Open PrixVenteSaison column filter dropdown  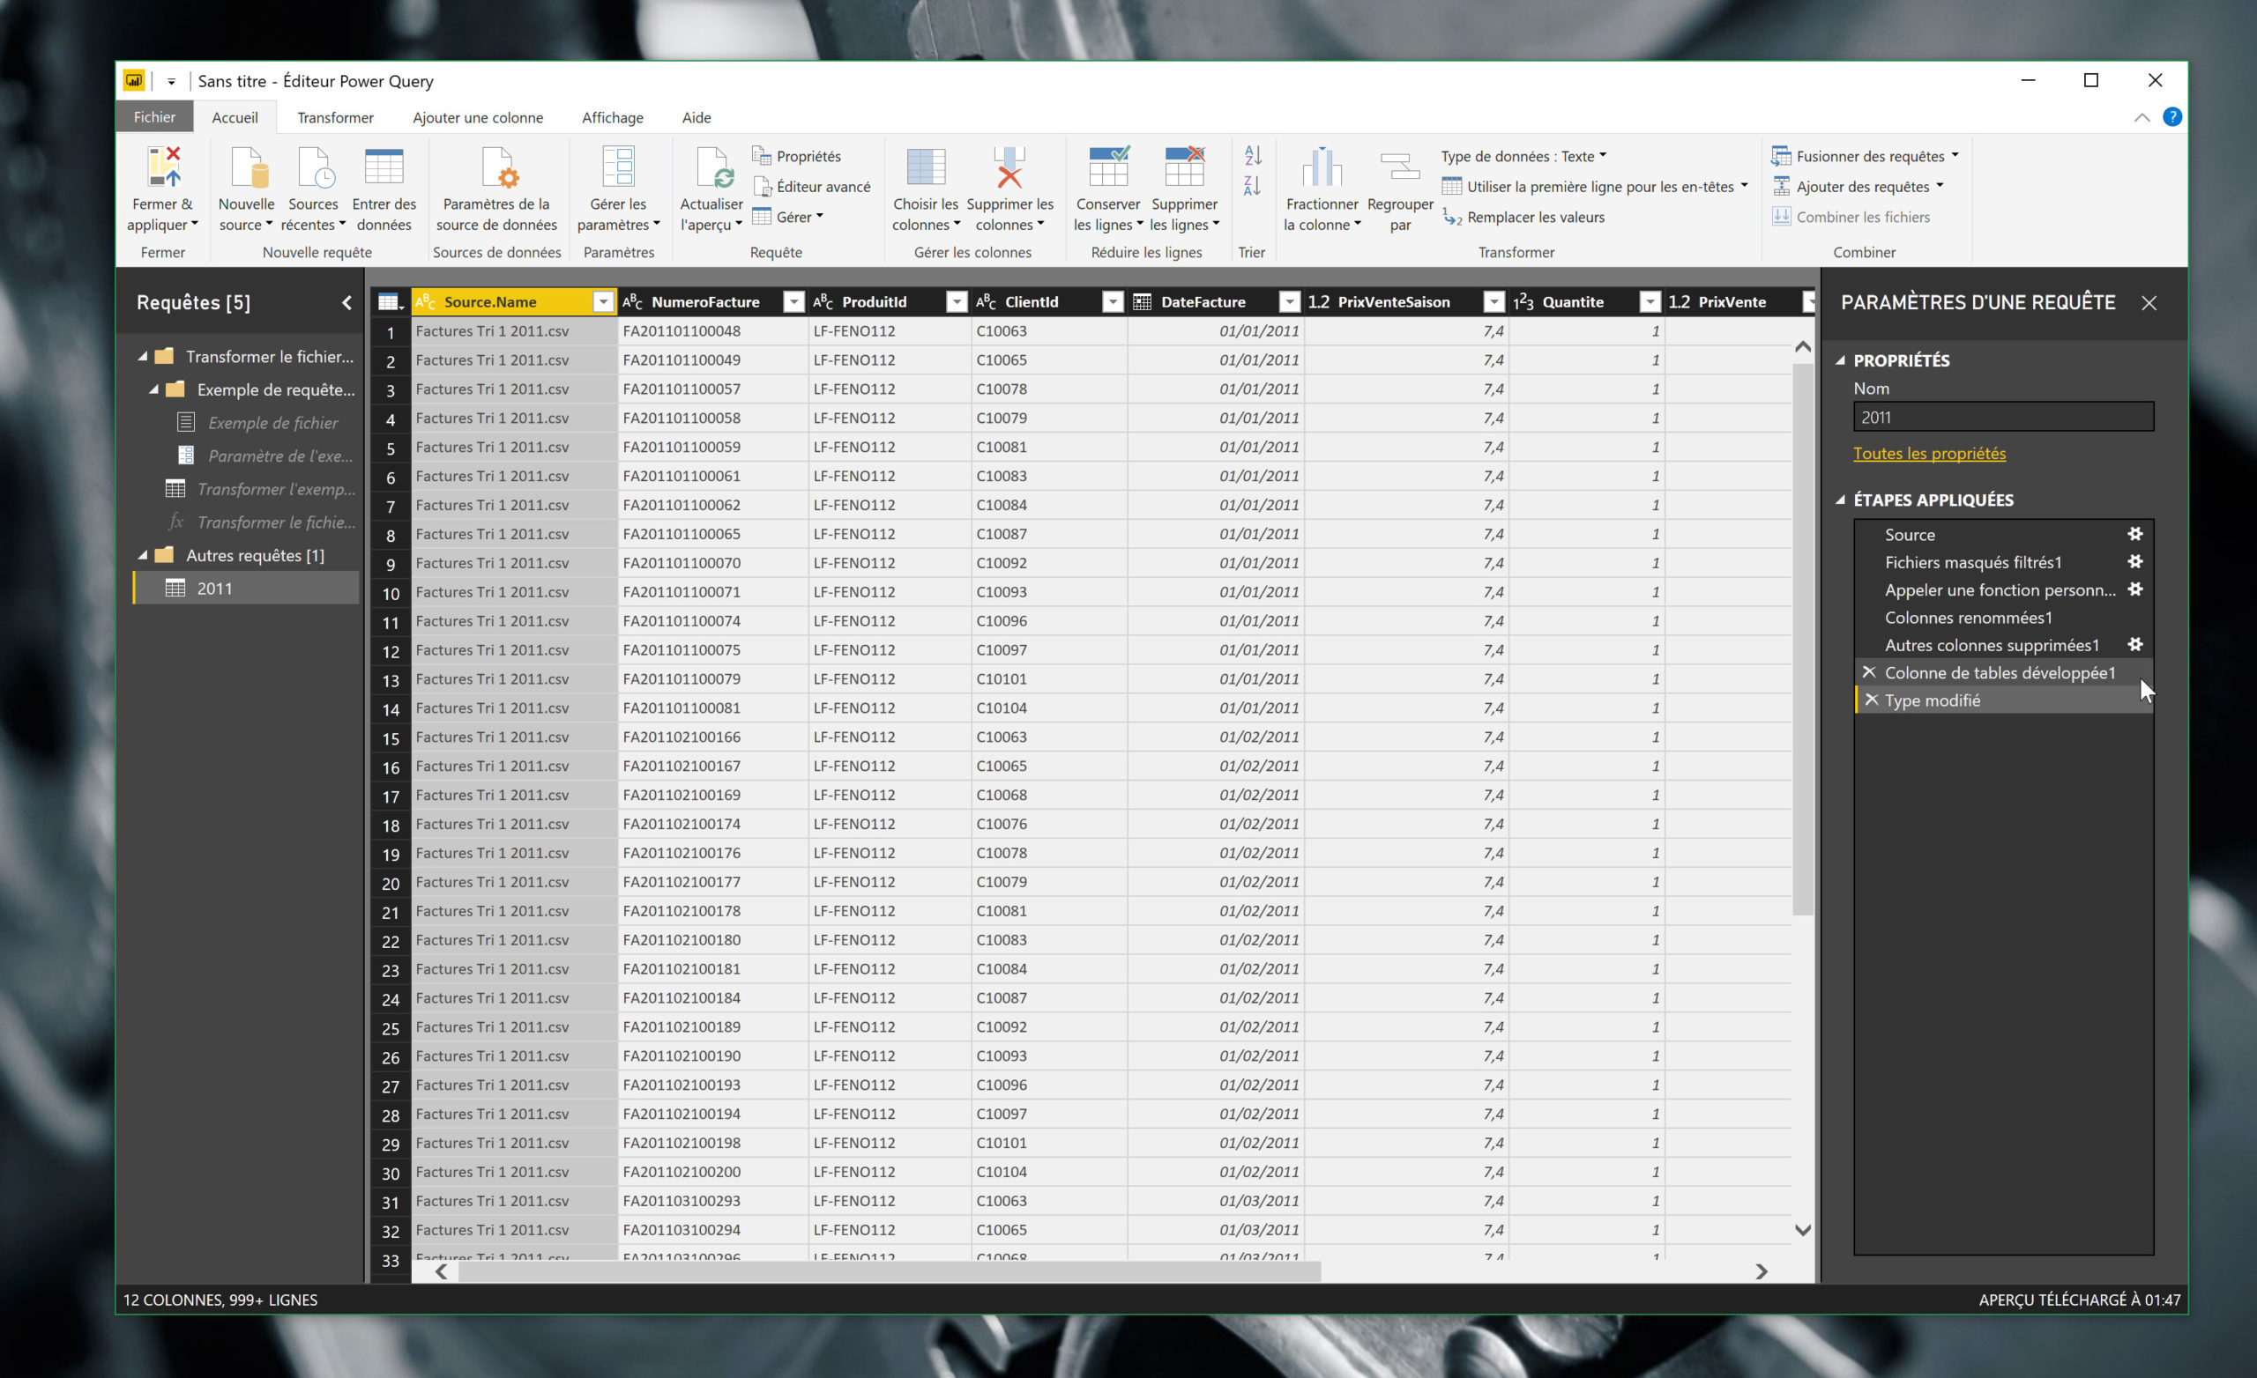[x=1493, y=301]
